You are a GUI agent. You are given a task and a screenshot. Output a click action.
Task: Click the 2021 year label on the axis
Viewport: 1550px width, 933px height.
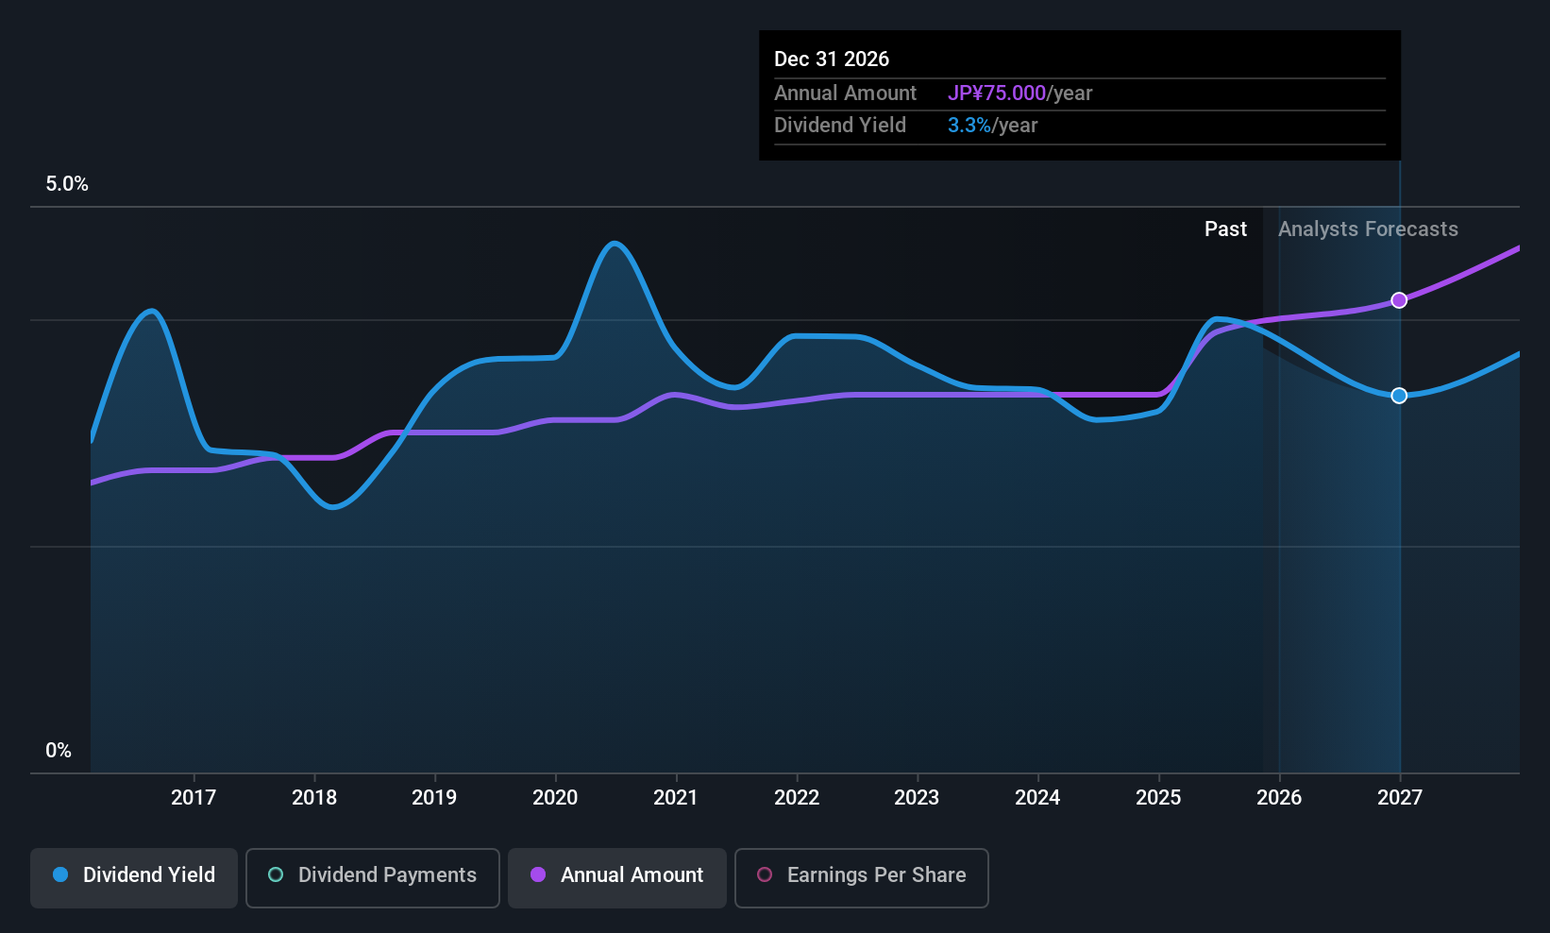(x=675, y=798)
